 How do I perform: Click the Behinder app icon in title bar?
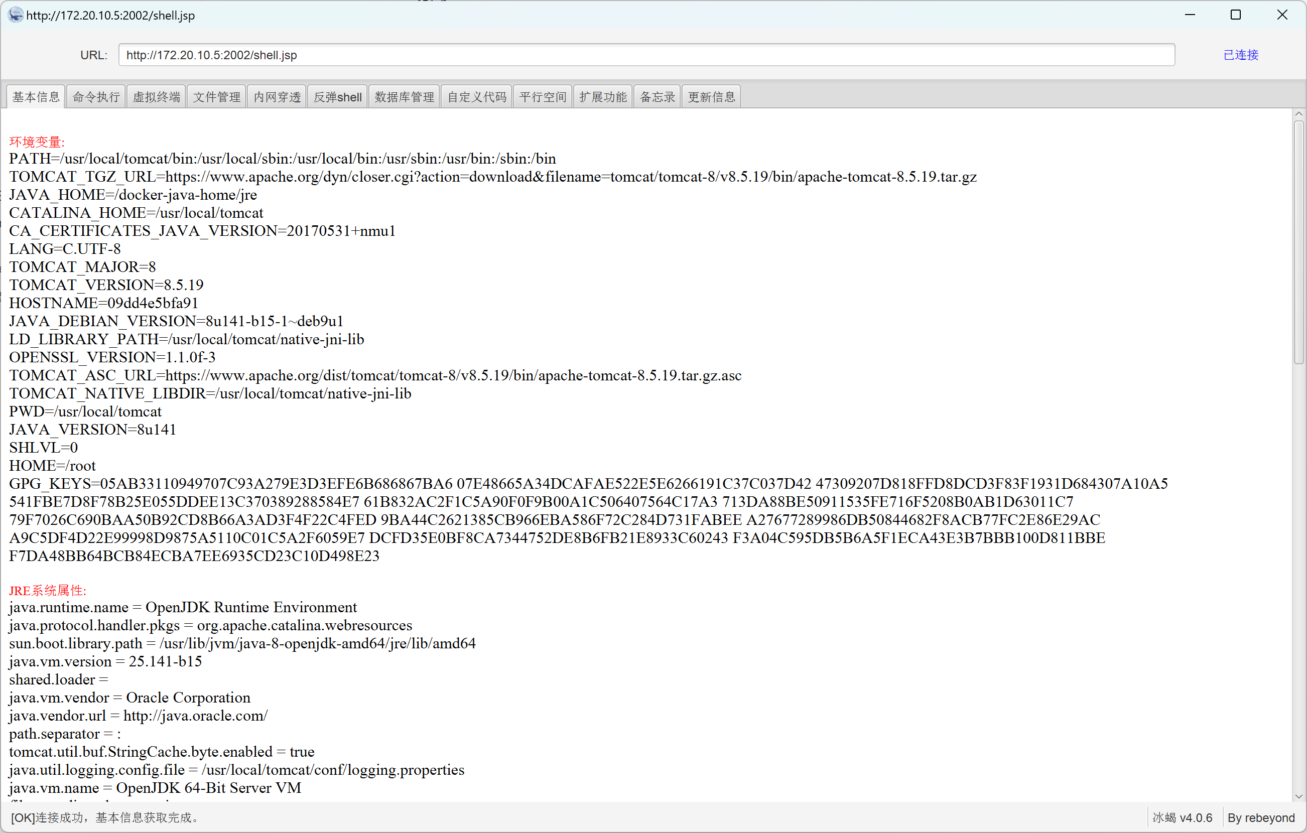(15, 15)
